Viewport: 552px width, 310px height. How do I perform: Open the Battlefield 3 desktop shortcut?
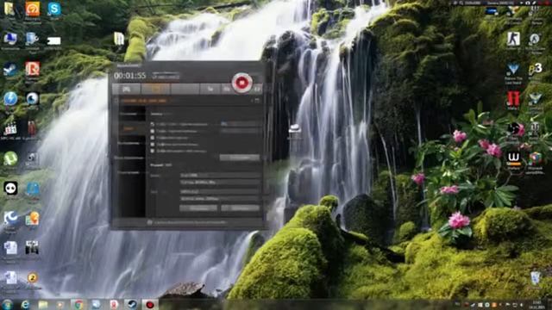535,69
